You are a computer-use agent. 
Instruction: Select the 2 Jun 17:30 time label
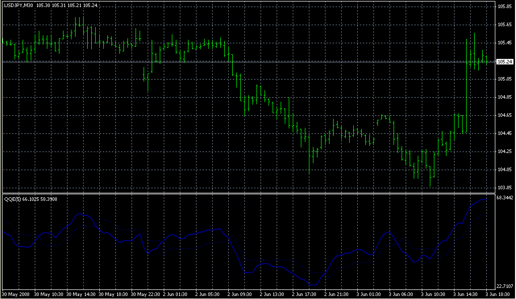coord(306,294)
